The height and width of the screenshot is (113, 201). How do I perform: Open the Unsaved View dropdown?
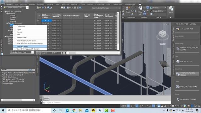click(165, 11)
